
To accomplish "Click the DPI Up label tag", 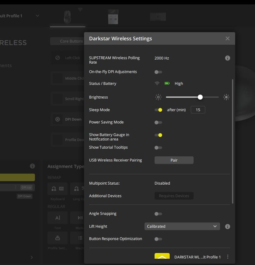I will (26, 187).
